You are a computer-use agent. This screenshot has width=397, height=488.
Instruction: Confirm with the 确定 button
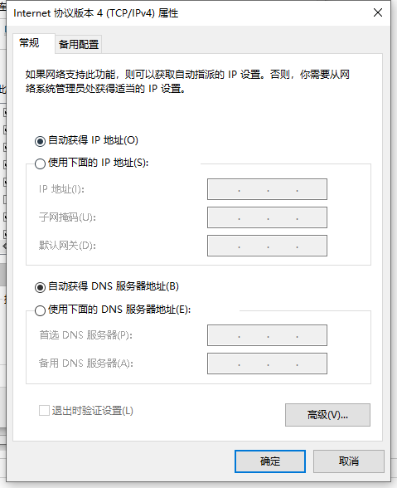(x=270, y=461)
